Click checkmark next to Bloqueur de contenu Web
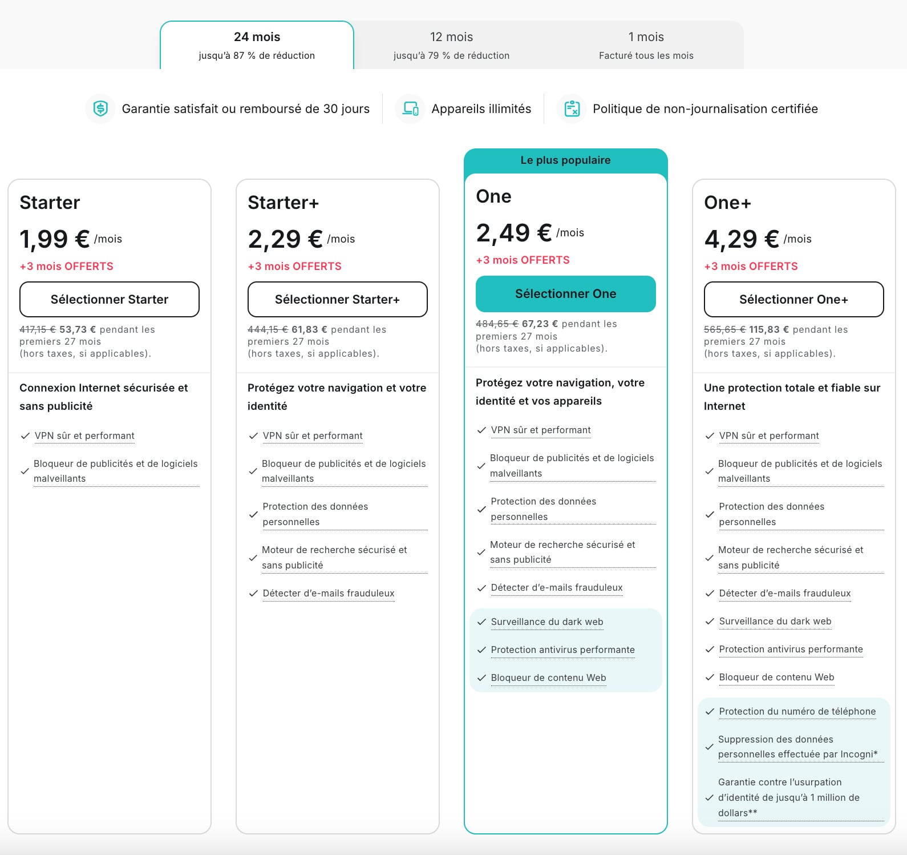 pyautogui.click(x=481, y=678)
